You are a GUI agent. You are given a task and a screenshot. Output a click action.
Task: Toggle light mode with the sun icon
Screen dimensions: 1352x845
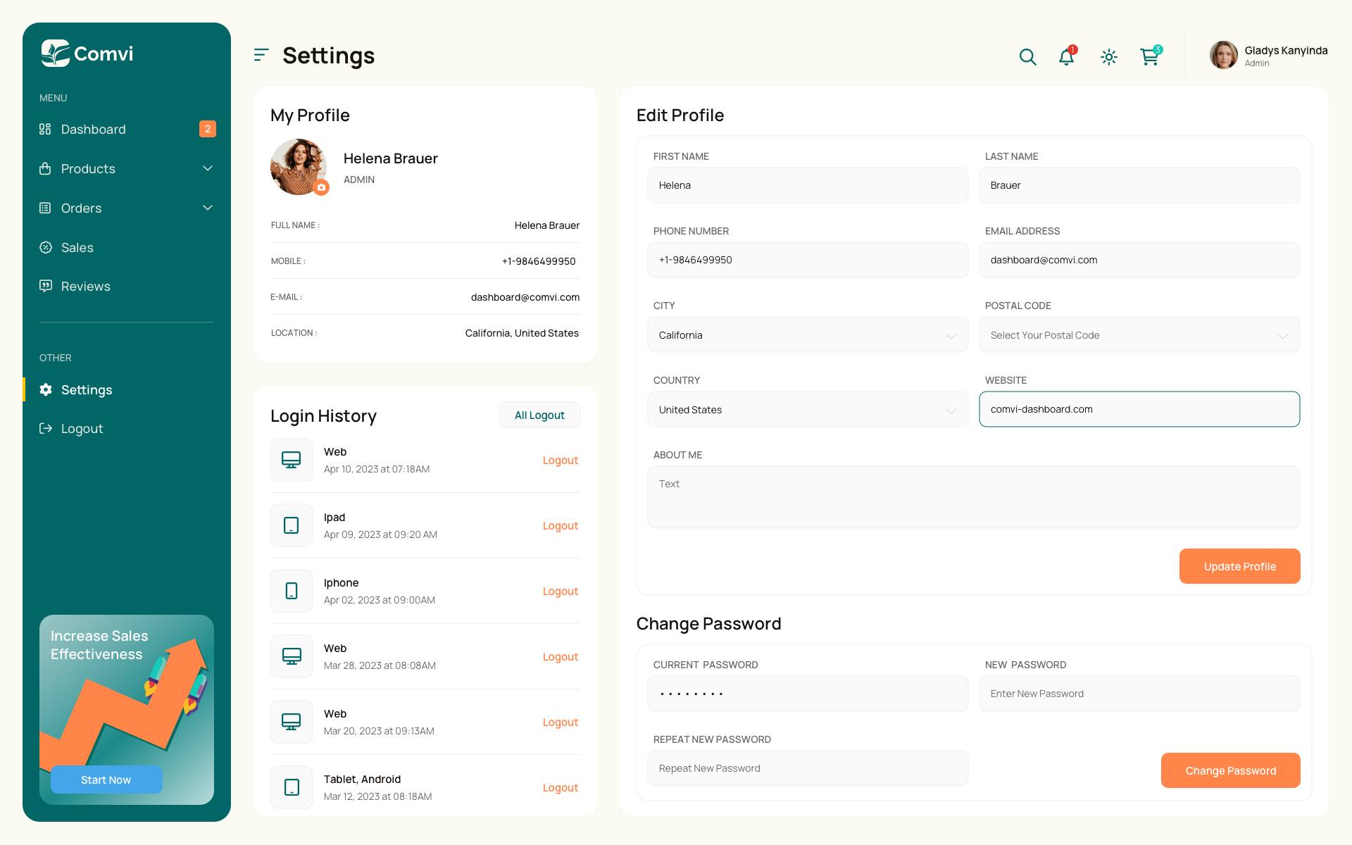1108,57
